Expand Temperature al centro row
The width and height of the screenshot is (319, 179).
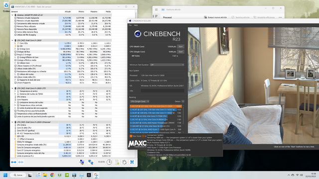[15, 91]
